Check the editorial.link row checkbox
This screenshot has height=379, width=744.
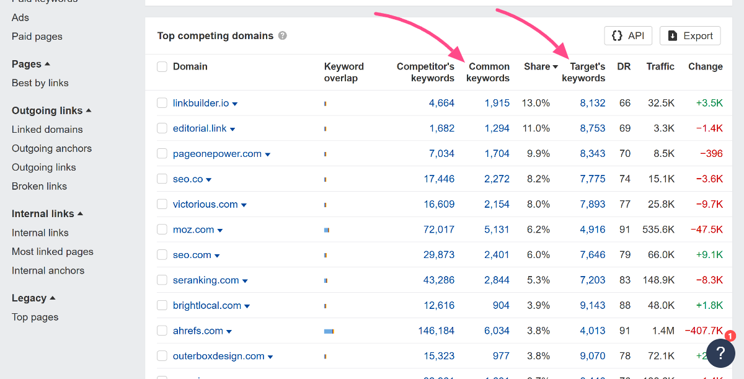[162, 128]
